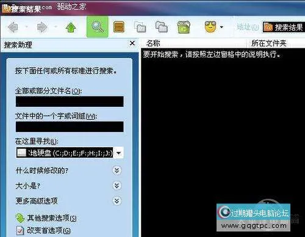This screenshot has width=305, height=237.
Task: Open the Folders pane toolbar icon
Action: coord(119,27)
